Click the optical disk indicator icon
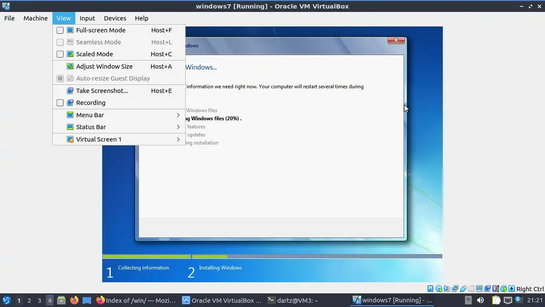Screen dimensions: 545x307 439,289
